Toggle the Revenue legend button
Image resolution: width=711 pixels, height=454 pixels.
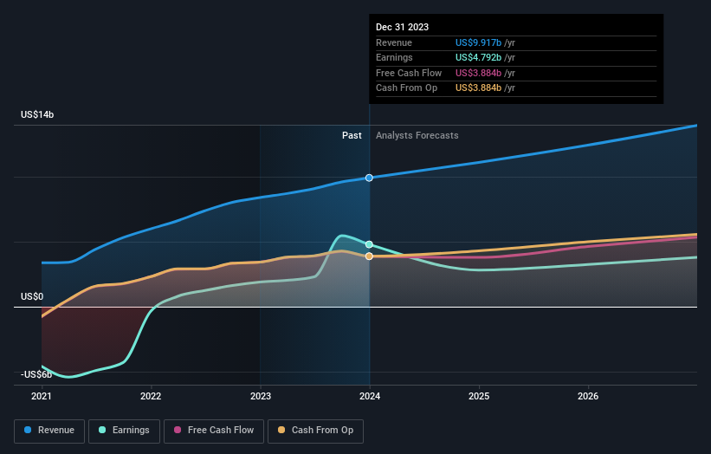point(49,431)
